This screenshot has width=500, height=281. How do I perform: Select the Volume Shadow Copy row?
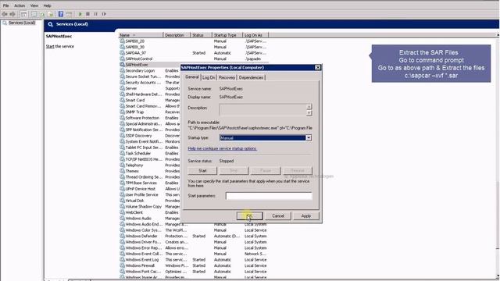149,206
